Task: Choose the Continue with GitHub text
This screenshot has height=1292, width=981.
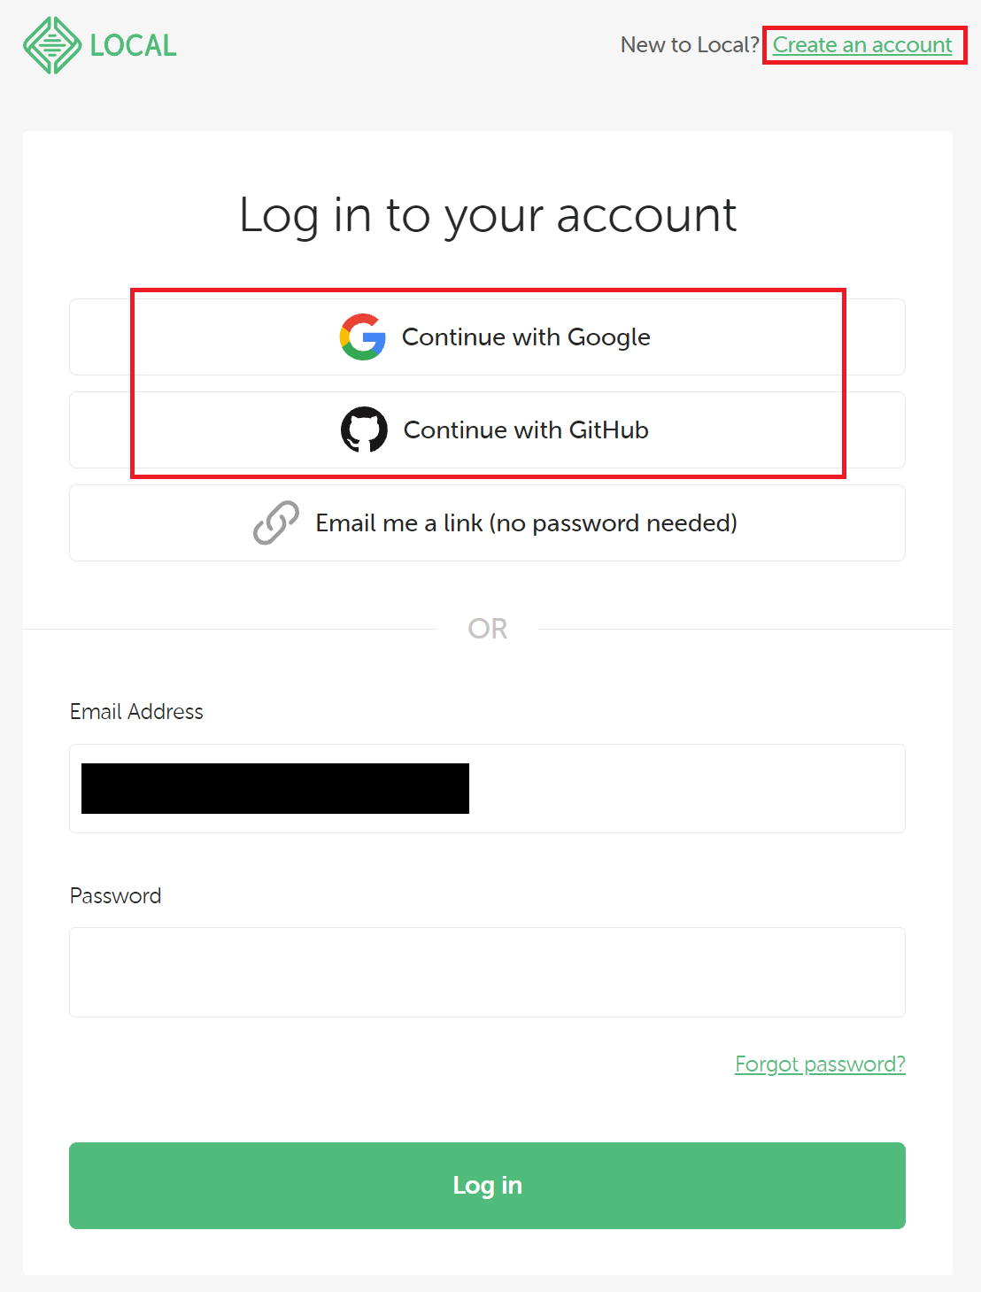Action: tap(526, 429)
